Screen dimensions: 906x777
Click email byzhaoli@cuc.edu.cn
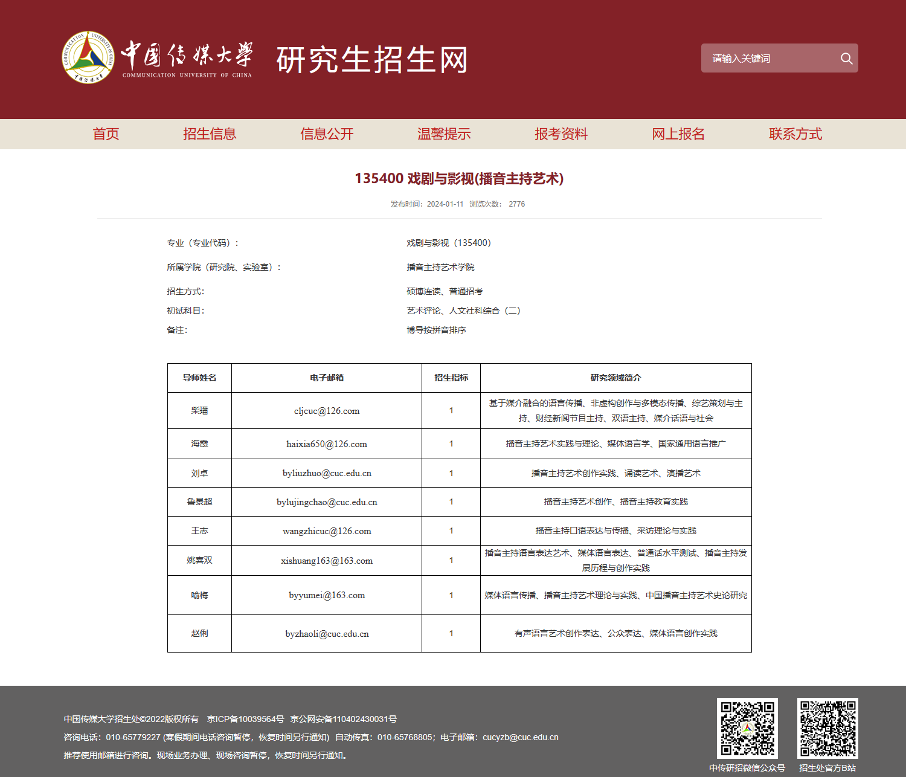tap(327, 634)
